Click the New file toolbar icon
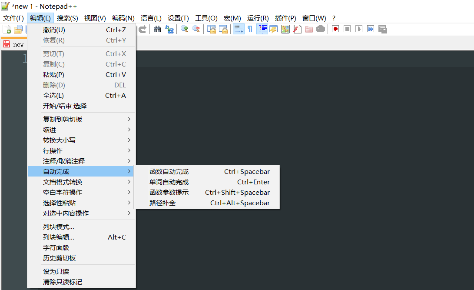474x290 pixels. click(7, 29)
